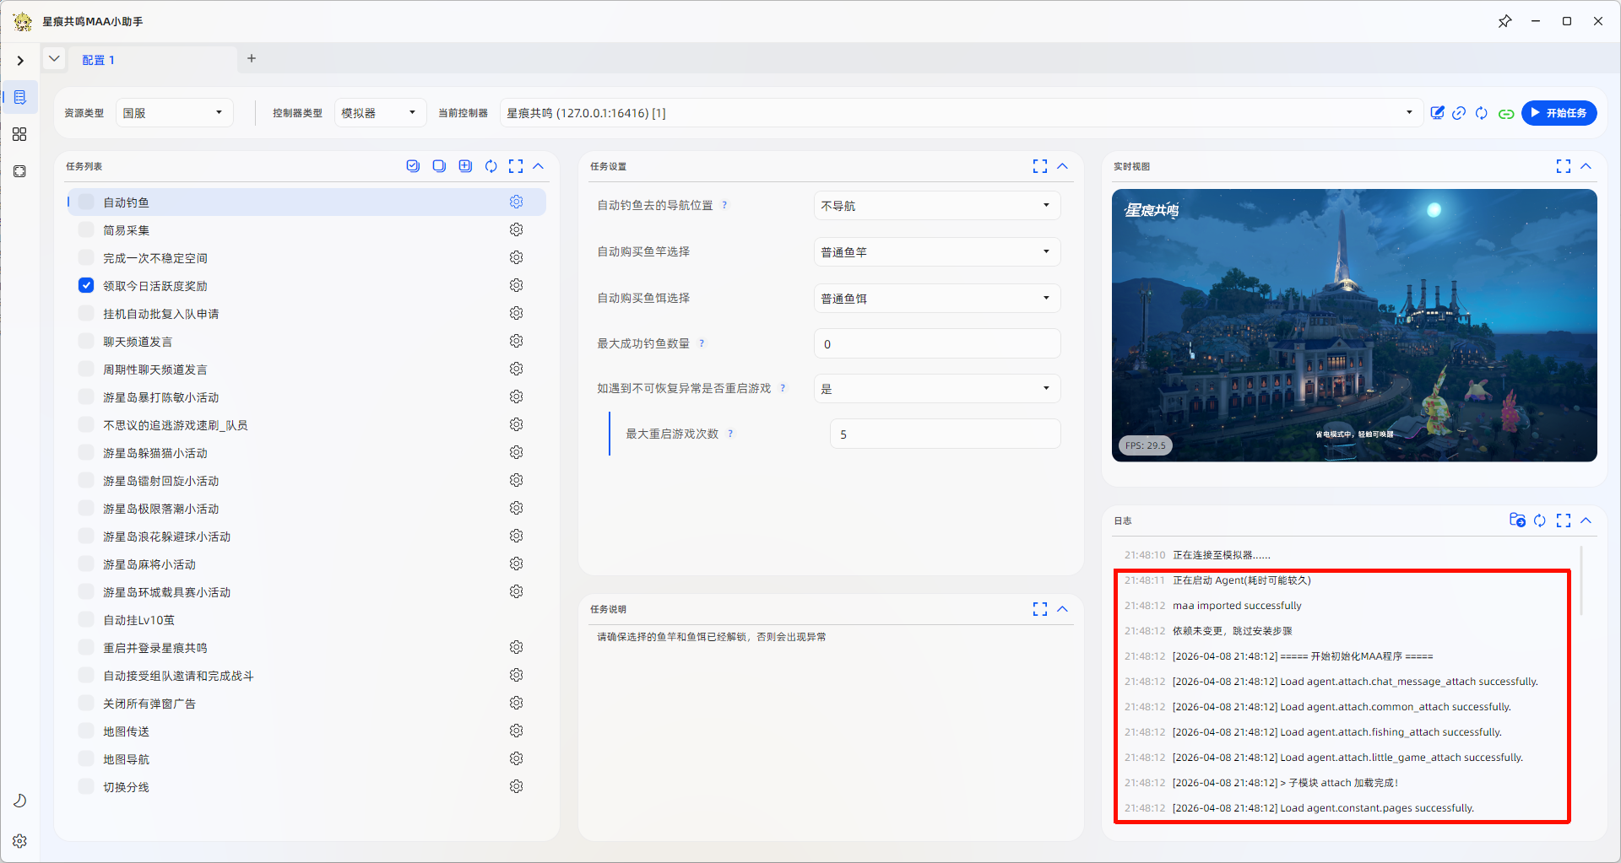Maximize the 日志 log panel
The width and height of the screenshot is (1621, 863).
click(1564, 520)
